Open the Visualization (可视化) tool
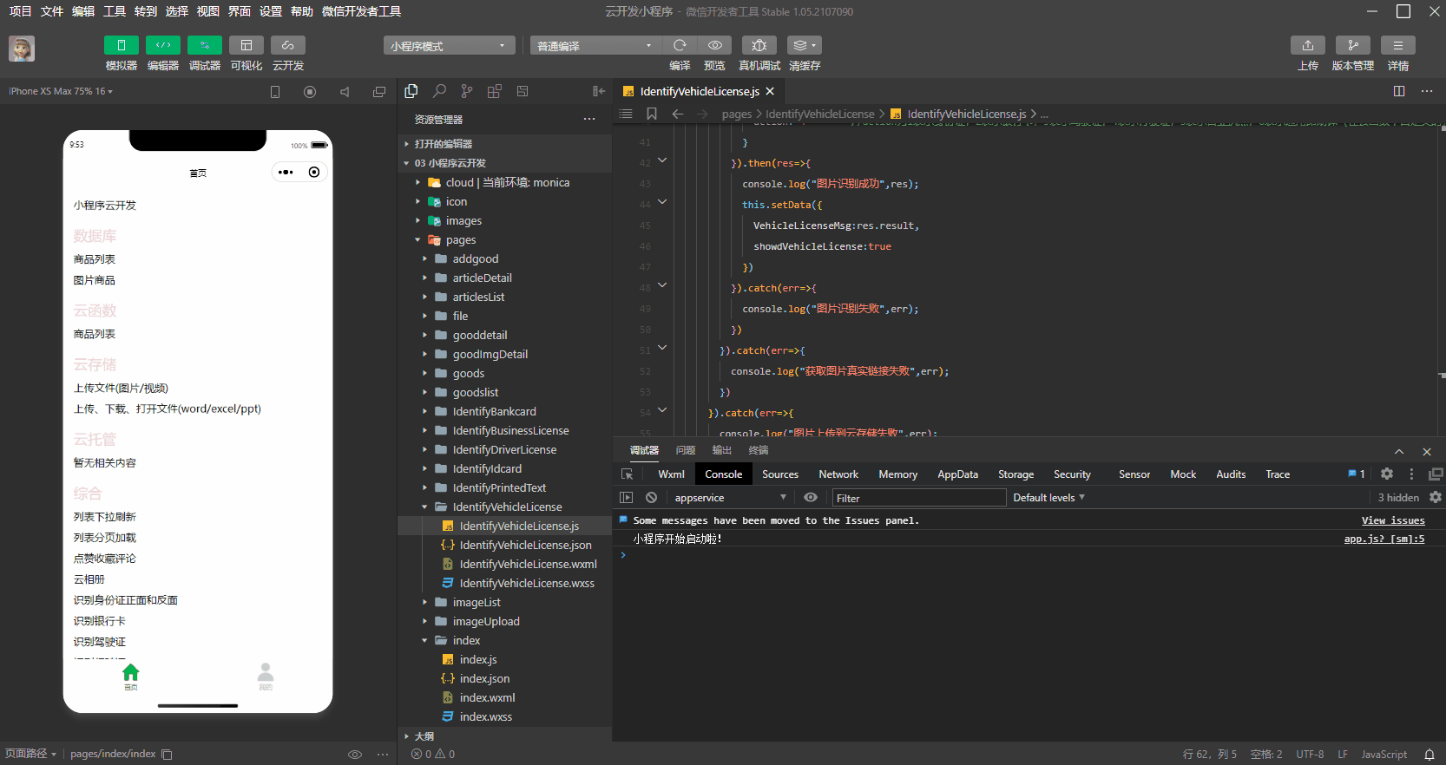Image resolution: width=1446 pixels, height=765 pixels. 246,45
